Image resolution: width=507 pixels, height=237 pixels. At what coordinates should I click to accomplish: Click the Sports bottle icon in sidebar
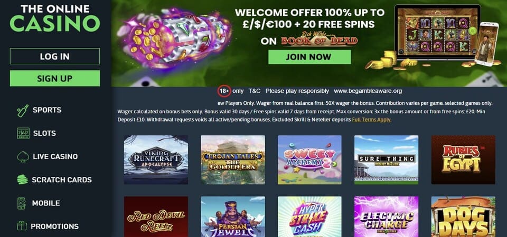click(23, 110)
